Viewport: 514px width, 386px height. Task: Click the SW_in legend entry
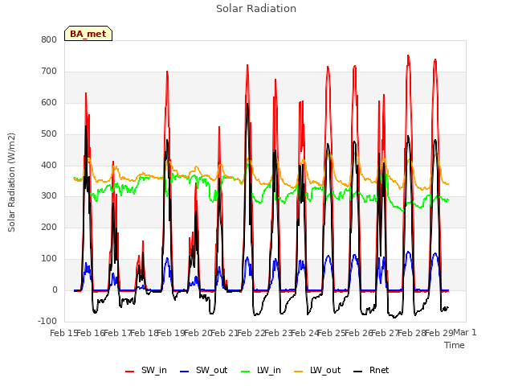pyautogui.click(x=146, y=370)
